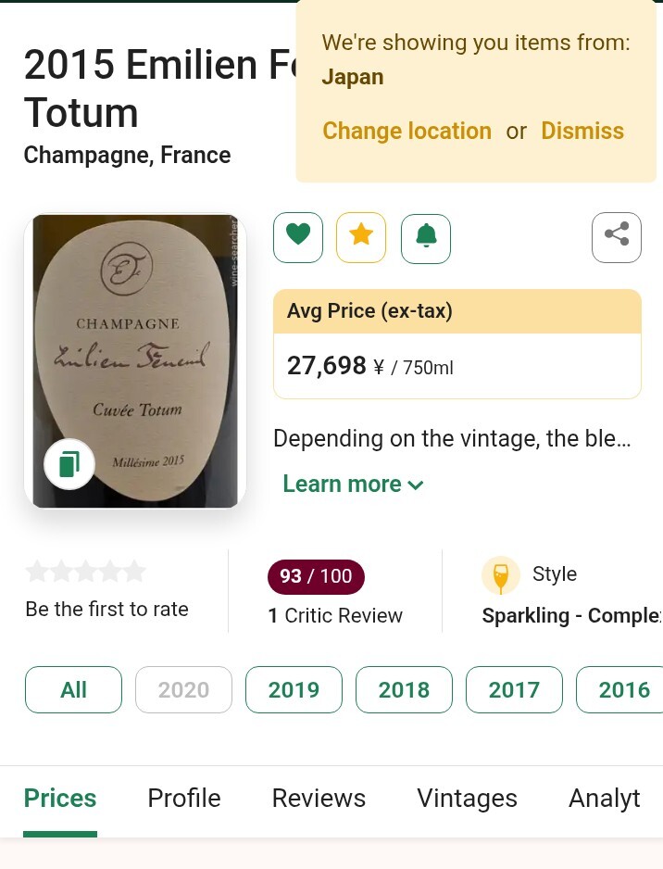
Task: Rate wine using the empty stars
Action: [x=85, y=572]
